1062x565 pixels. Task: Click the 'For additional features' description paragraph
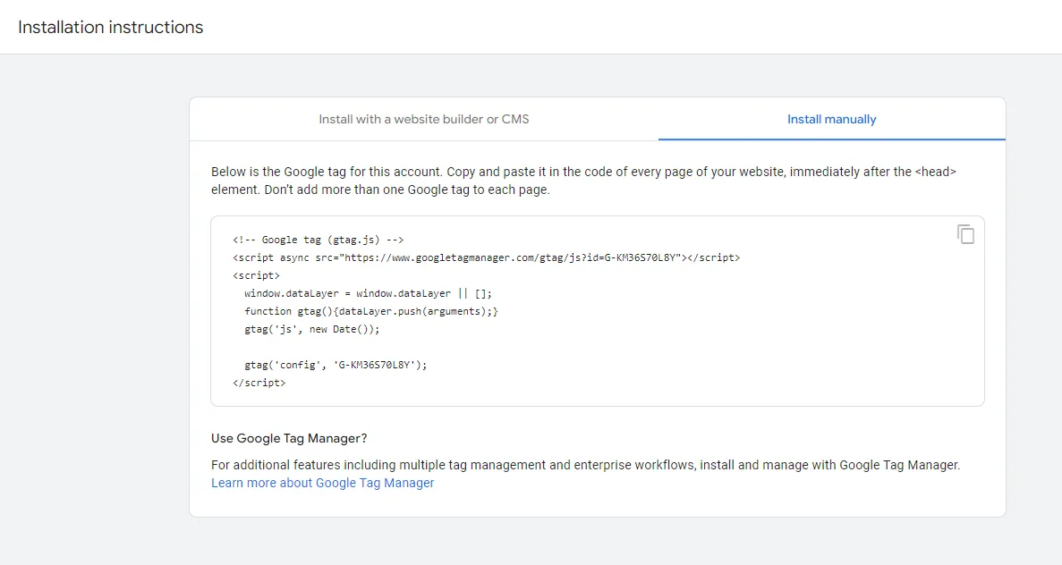click(585, 465)
